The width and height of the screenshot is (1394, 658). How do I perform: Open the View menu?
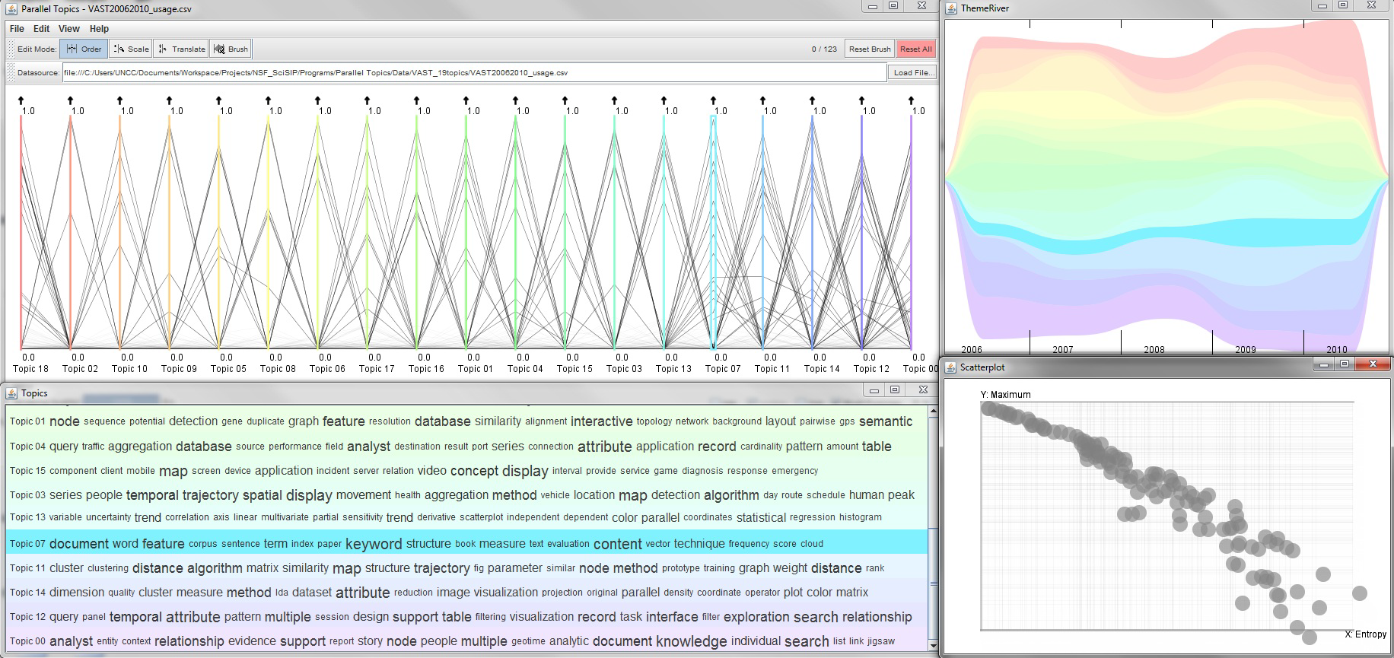68,29
